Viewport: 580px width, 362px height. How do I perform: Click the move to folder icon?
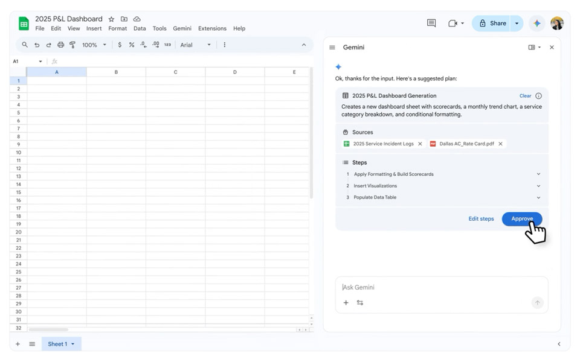[x=124, y=19]
